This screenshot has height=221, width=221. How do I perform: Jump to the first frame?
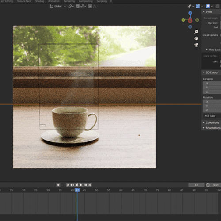pos(68,185)
